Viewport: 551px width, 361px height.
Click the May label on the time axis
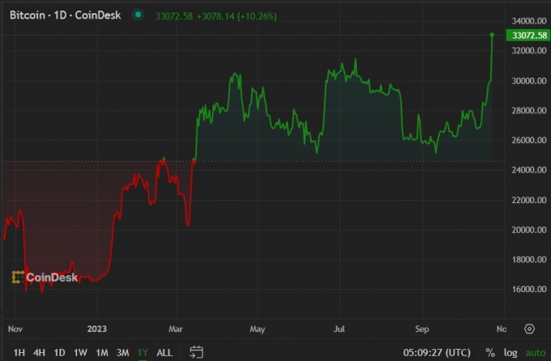click(257, 329)
